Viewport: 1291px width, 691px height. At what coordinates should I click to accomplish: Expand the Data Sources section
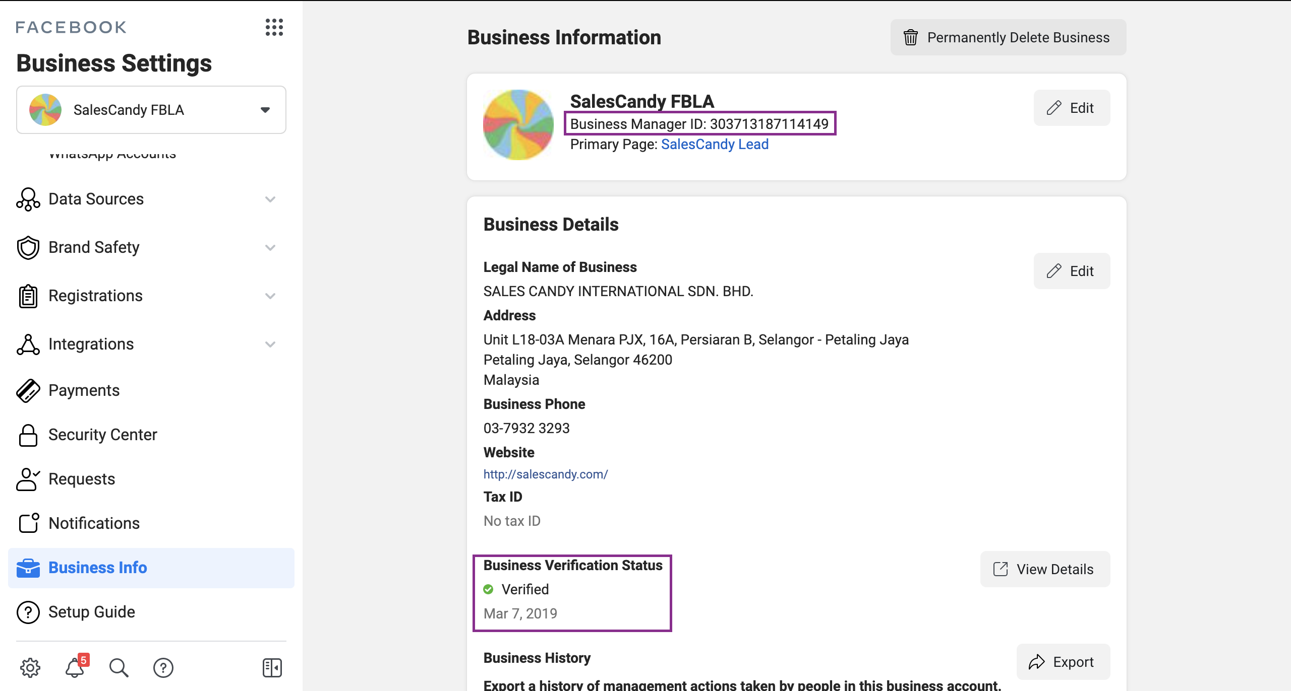click(270, 199)
